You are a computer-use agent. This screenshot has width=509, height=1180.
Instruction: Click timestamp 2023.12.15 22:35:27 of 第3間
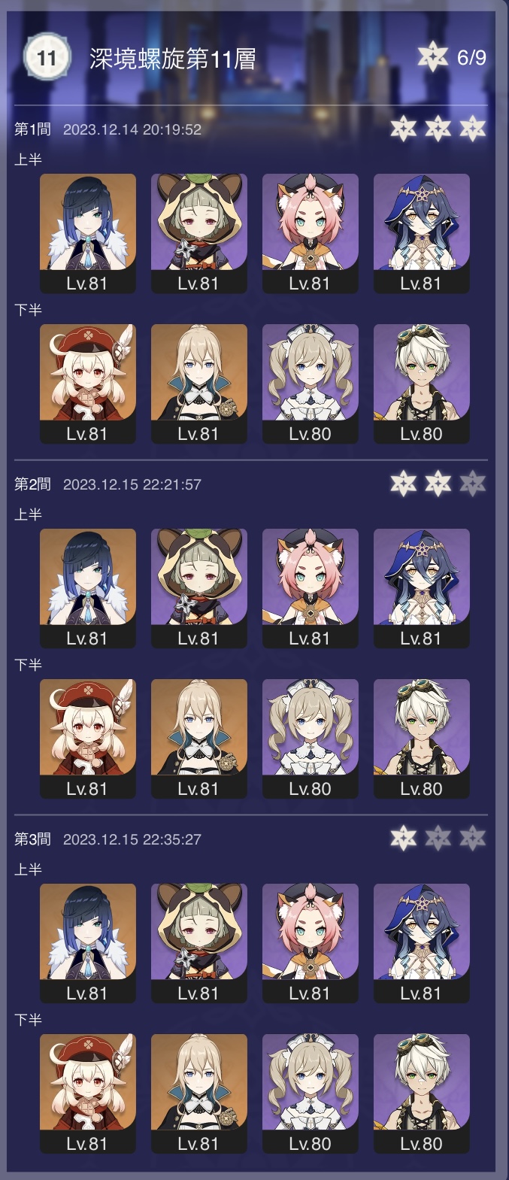click(x=132, y=839)
